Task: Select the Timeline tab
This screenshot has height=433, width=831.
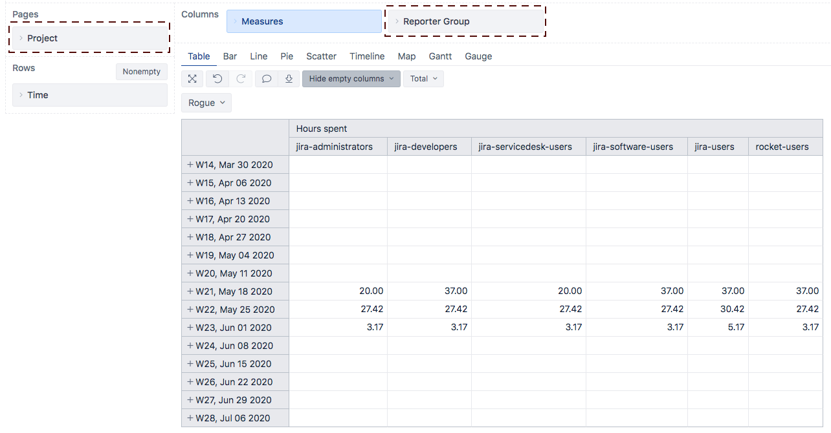Action: coord(367,56)
